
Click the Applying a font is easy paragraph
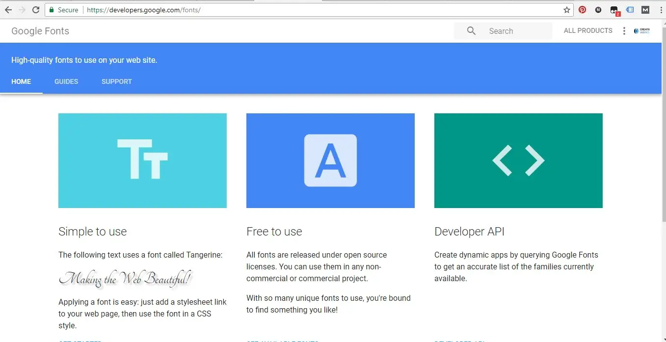pyautogui.click(x=142, y=314)
